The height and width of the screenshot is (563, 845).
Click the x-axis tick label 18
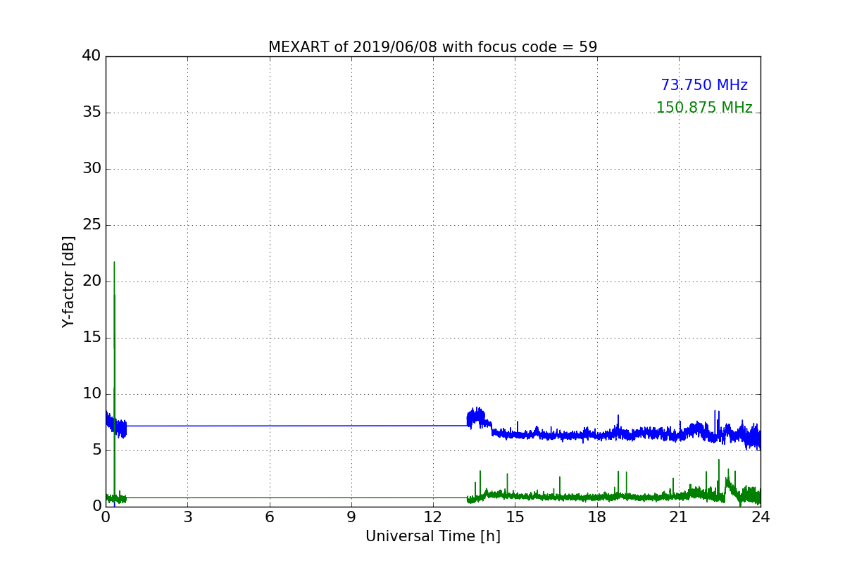pyautogui.click(x=596, y=517)
